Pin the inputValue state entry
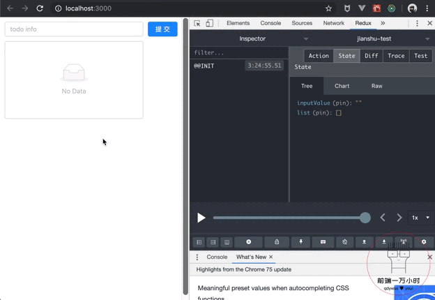Screen dimensions: 435x300 tap(340, 103)
